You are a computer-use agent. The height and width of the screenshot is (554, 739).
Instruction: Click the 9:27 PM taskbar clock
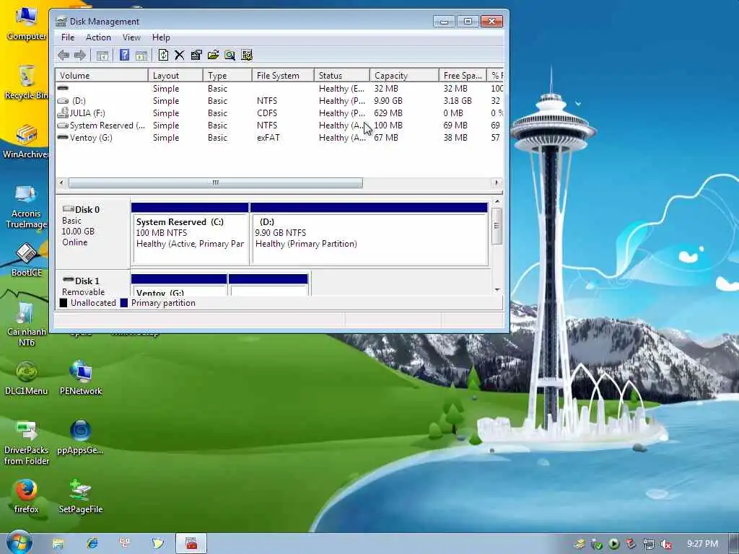click(x=702, y=544)
